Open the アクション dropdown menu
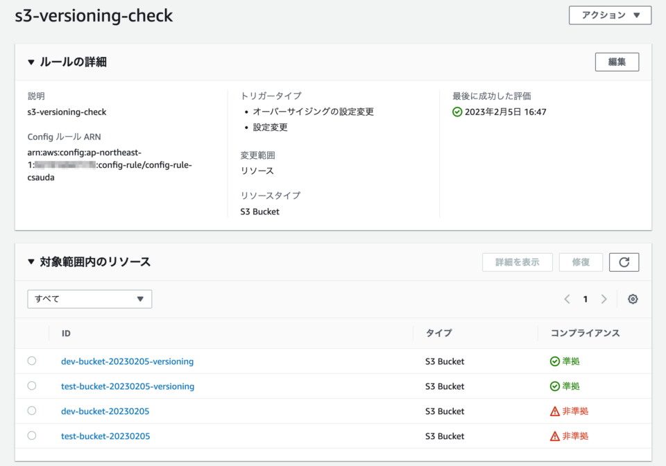666x466 pixels. (x=610, y=15)
